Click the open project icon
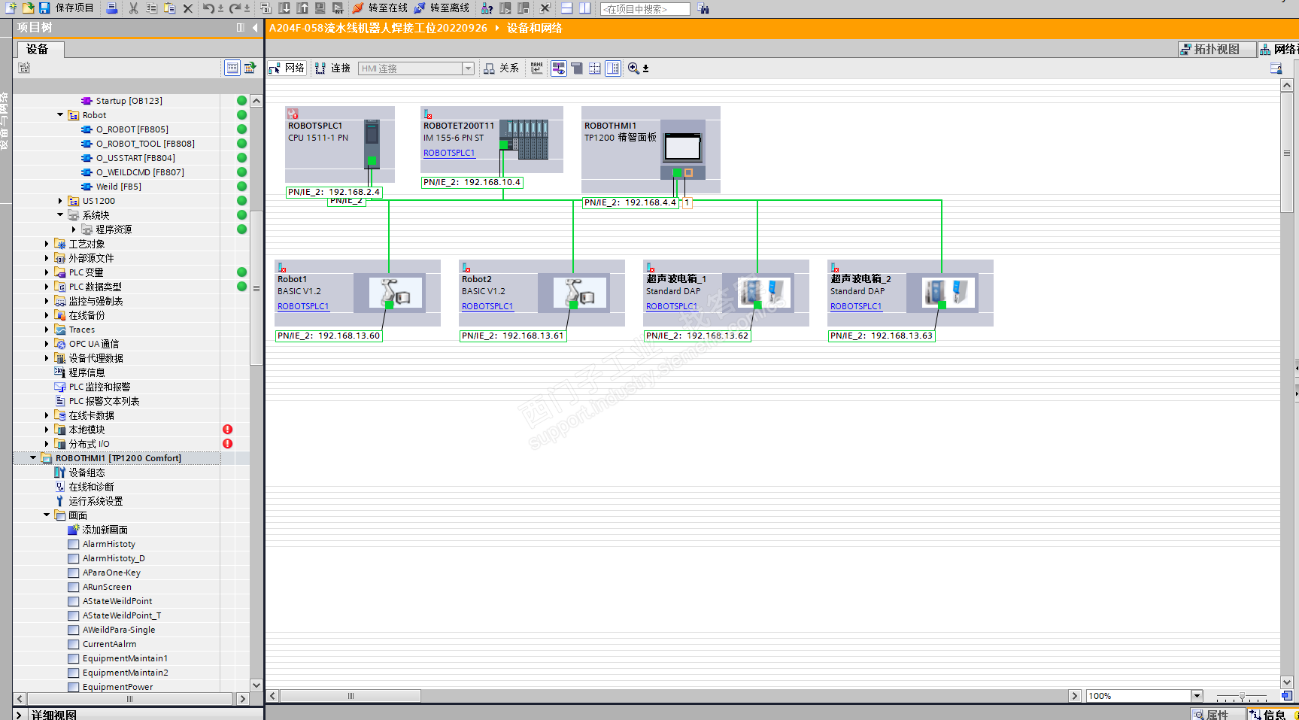Image resolution: width=1299 pixels, height=720 pixels. click(28, 8)
